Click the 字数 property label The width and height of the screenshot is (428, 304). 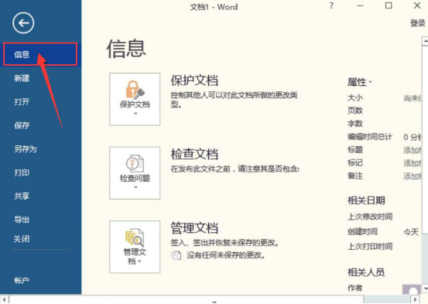point(354,124)
